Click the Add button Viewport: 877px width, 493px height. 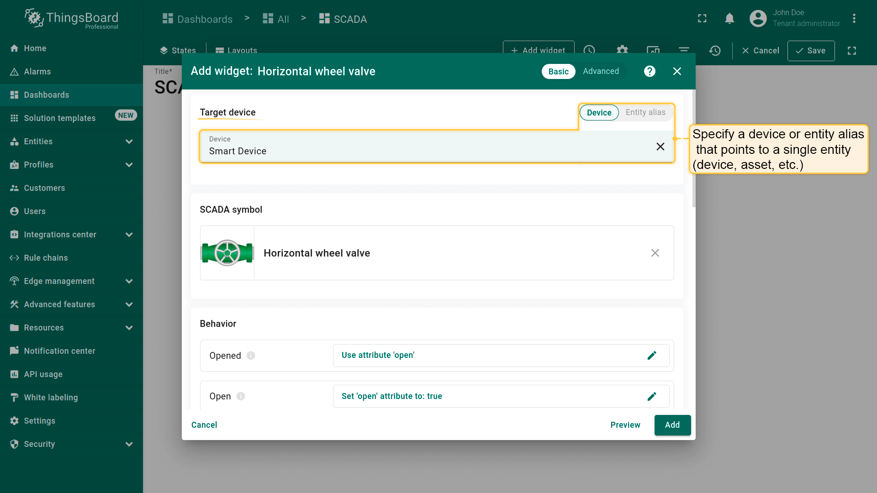click(672, 425)
